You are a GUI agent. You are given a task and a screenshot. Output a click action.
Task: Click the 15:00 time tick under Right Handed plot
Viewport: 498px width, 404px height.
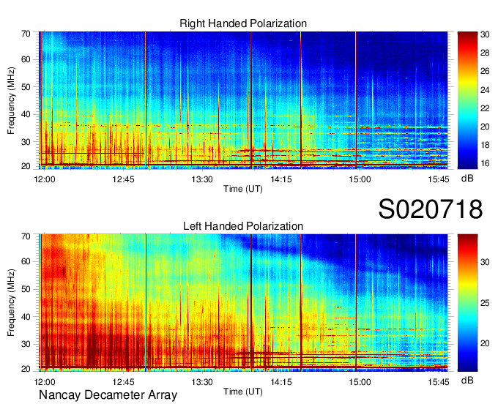[x=360, y=179]
